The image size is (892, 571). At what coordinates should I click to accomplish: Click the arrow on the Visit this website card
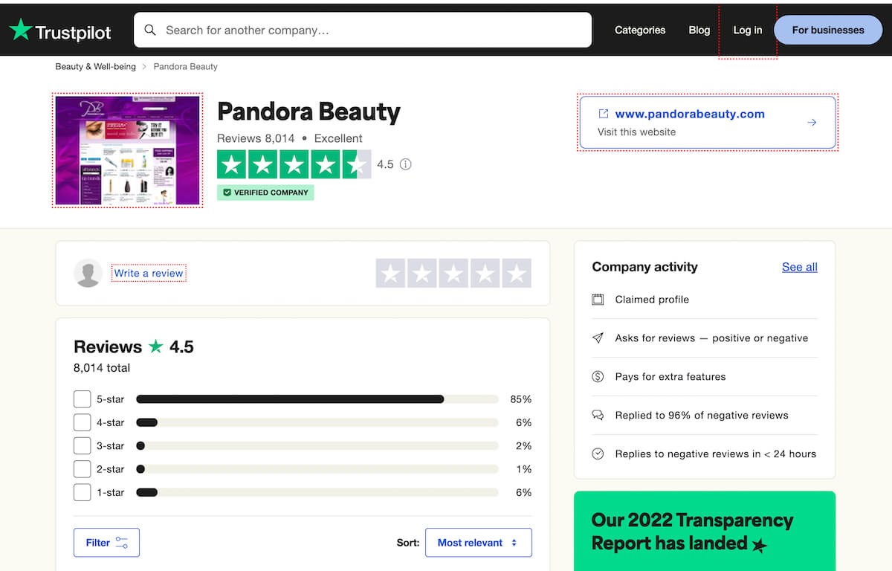[x=812, y=122]
